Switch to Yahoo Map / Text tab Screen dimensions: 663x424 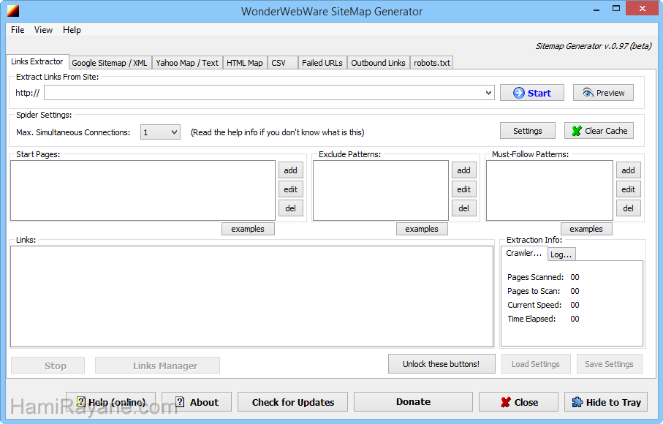pyautogui.click(x=187, y=63)
